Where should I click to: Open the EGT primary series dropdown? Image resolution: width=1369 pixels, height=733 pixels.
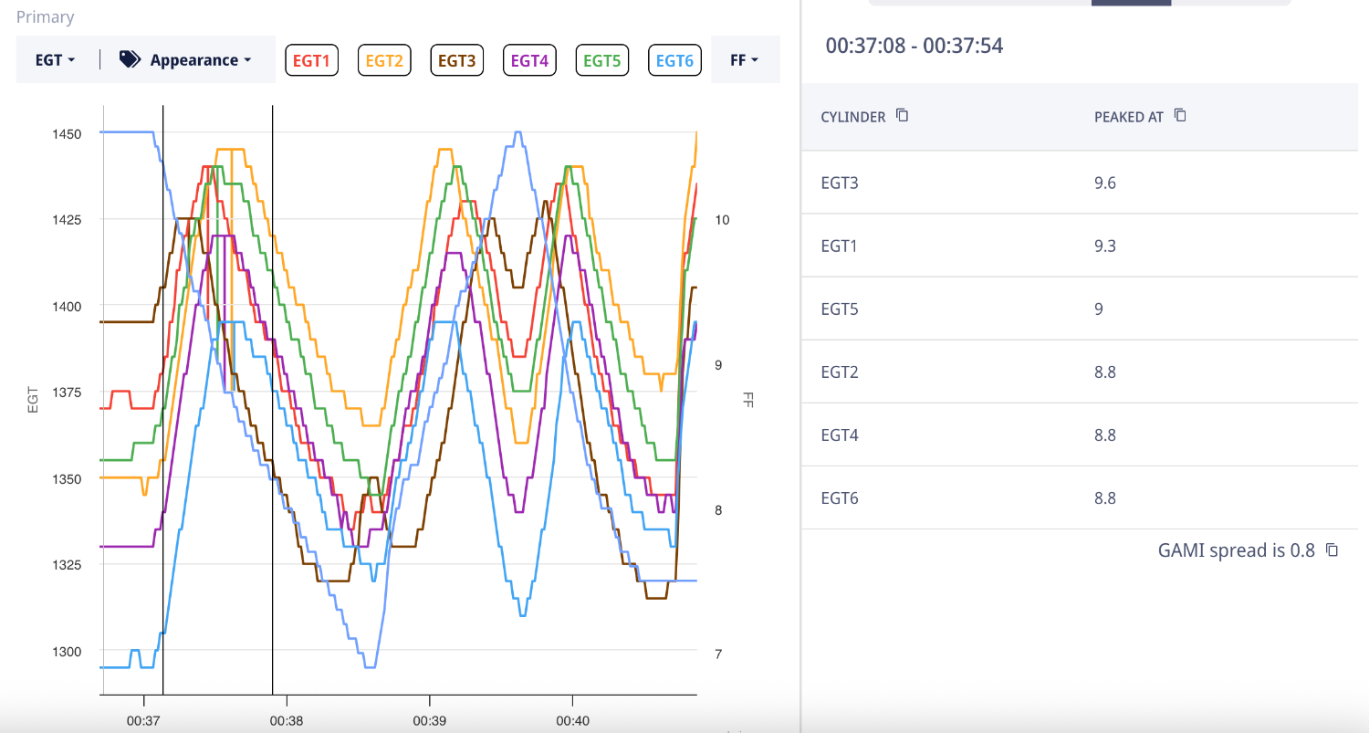click(55, 60)
